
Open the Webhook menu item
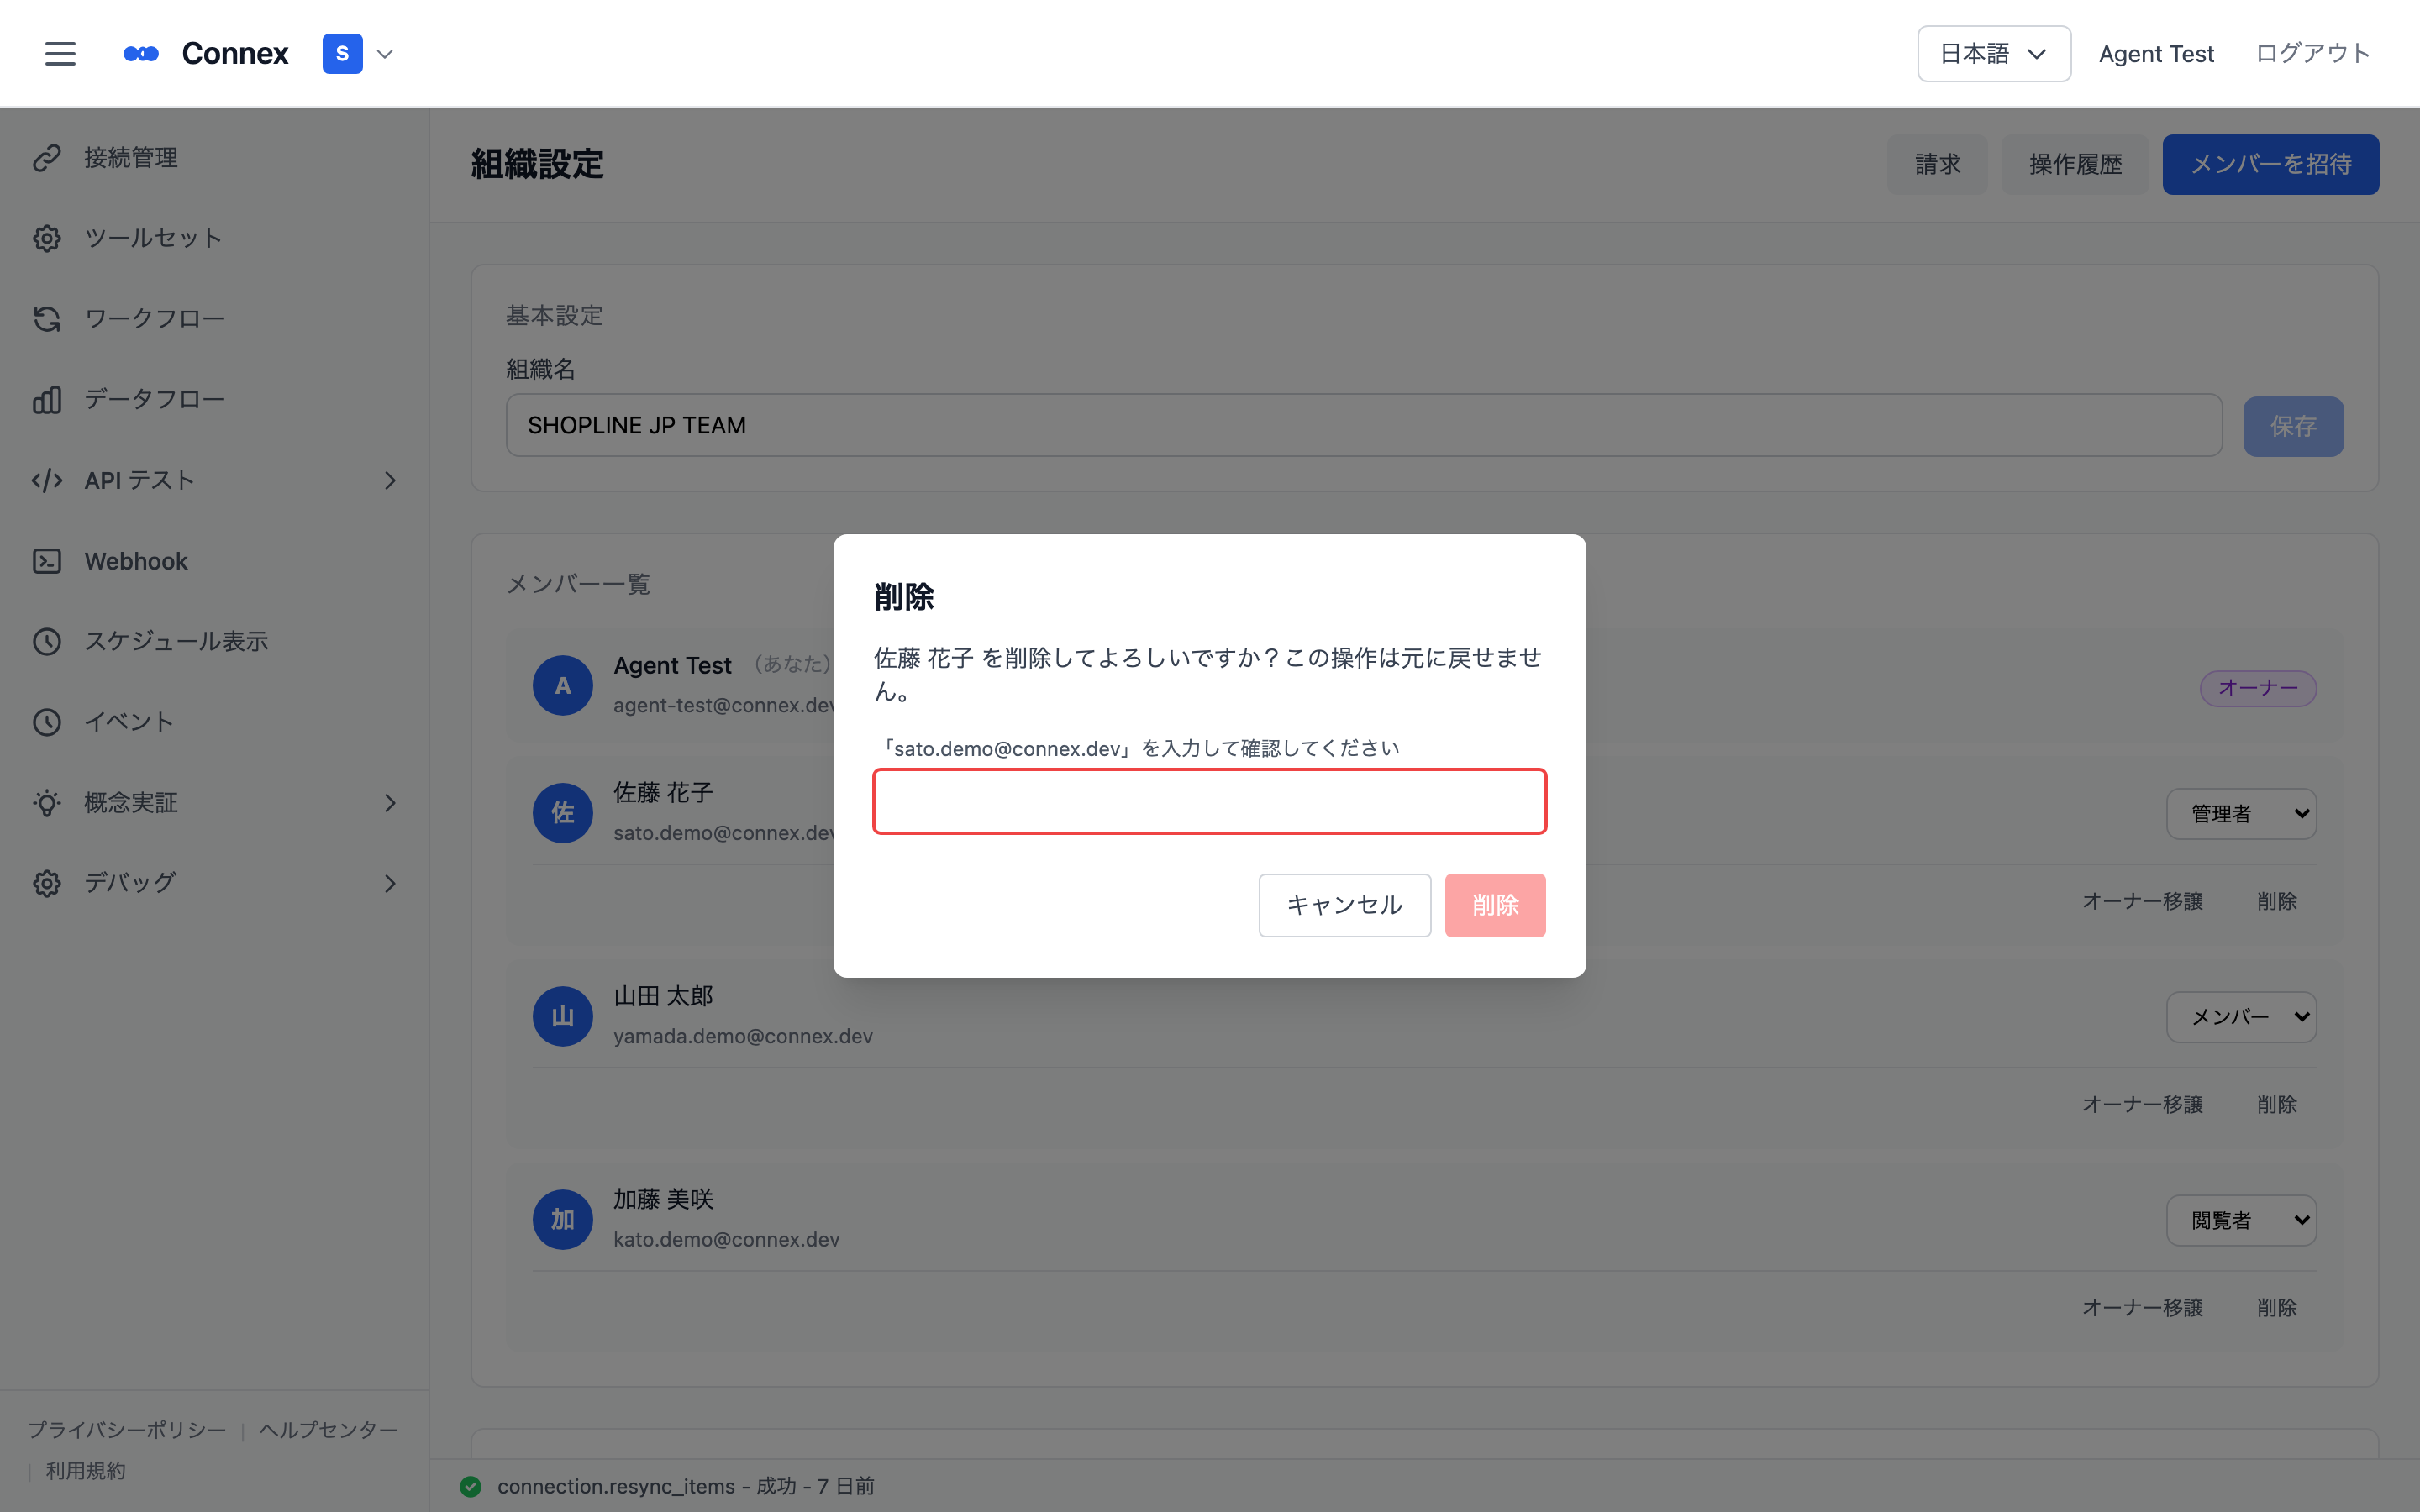pyautogui.click(x=214, y=561)
